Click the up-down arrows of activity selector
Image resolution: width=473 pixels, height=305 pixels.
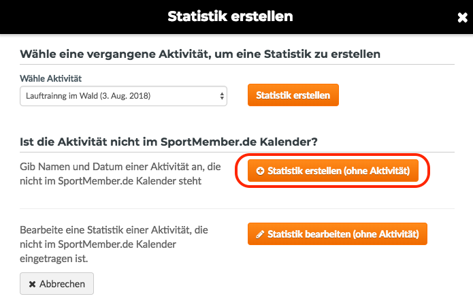click(x=222, y=96)
